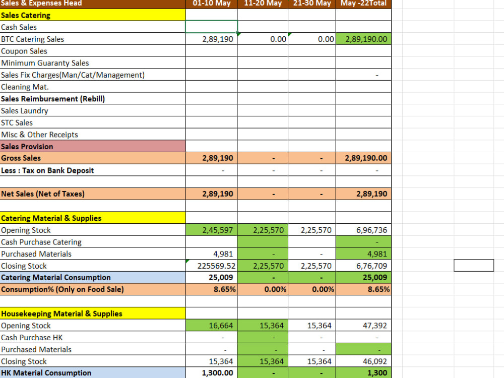Click Less : Tax on Bank Deposit label

[x=47, y=170]
